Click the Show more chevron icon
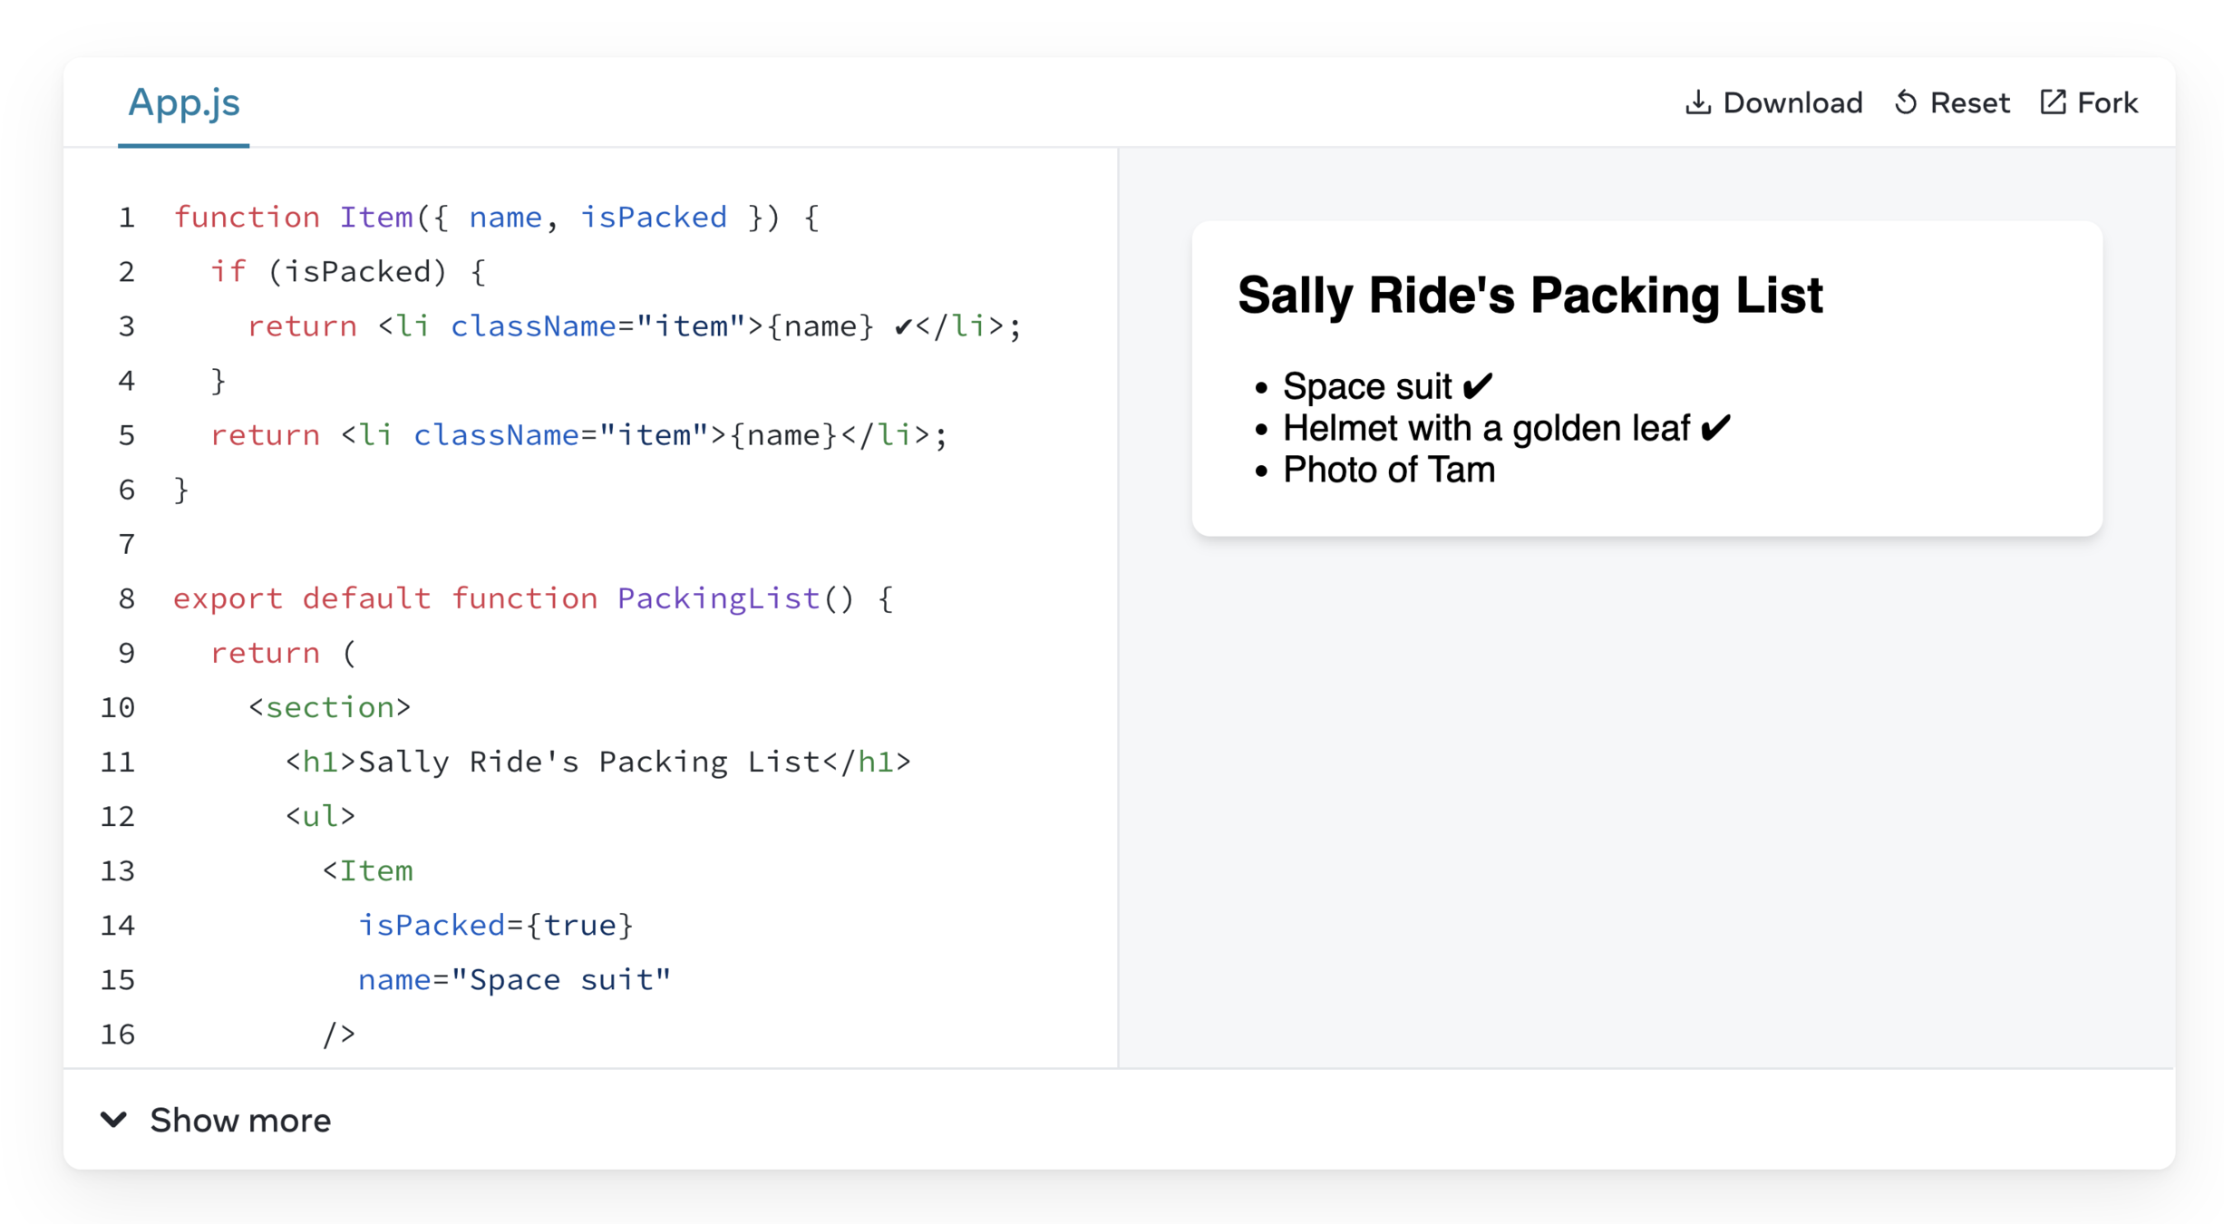 pyautogui.click(x=113, y=1120)
